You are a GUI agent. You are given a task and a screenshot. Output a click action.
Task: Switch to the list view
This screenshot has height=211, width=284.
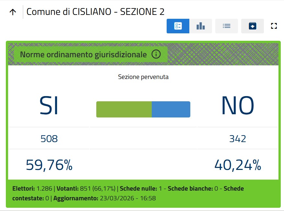coord(226,26)
